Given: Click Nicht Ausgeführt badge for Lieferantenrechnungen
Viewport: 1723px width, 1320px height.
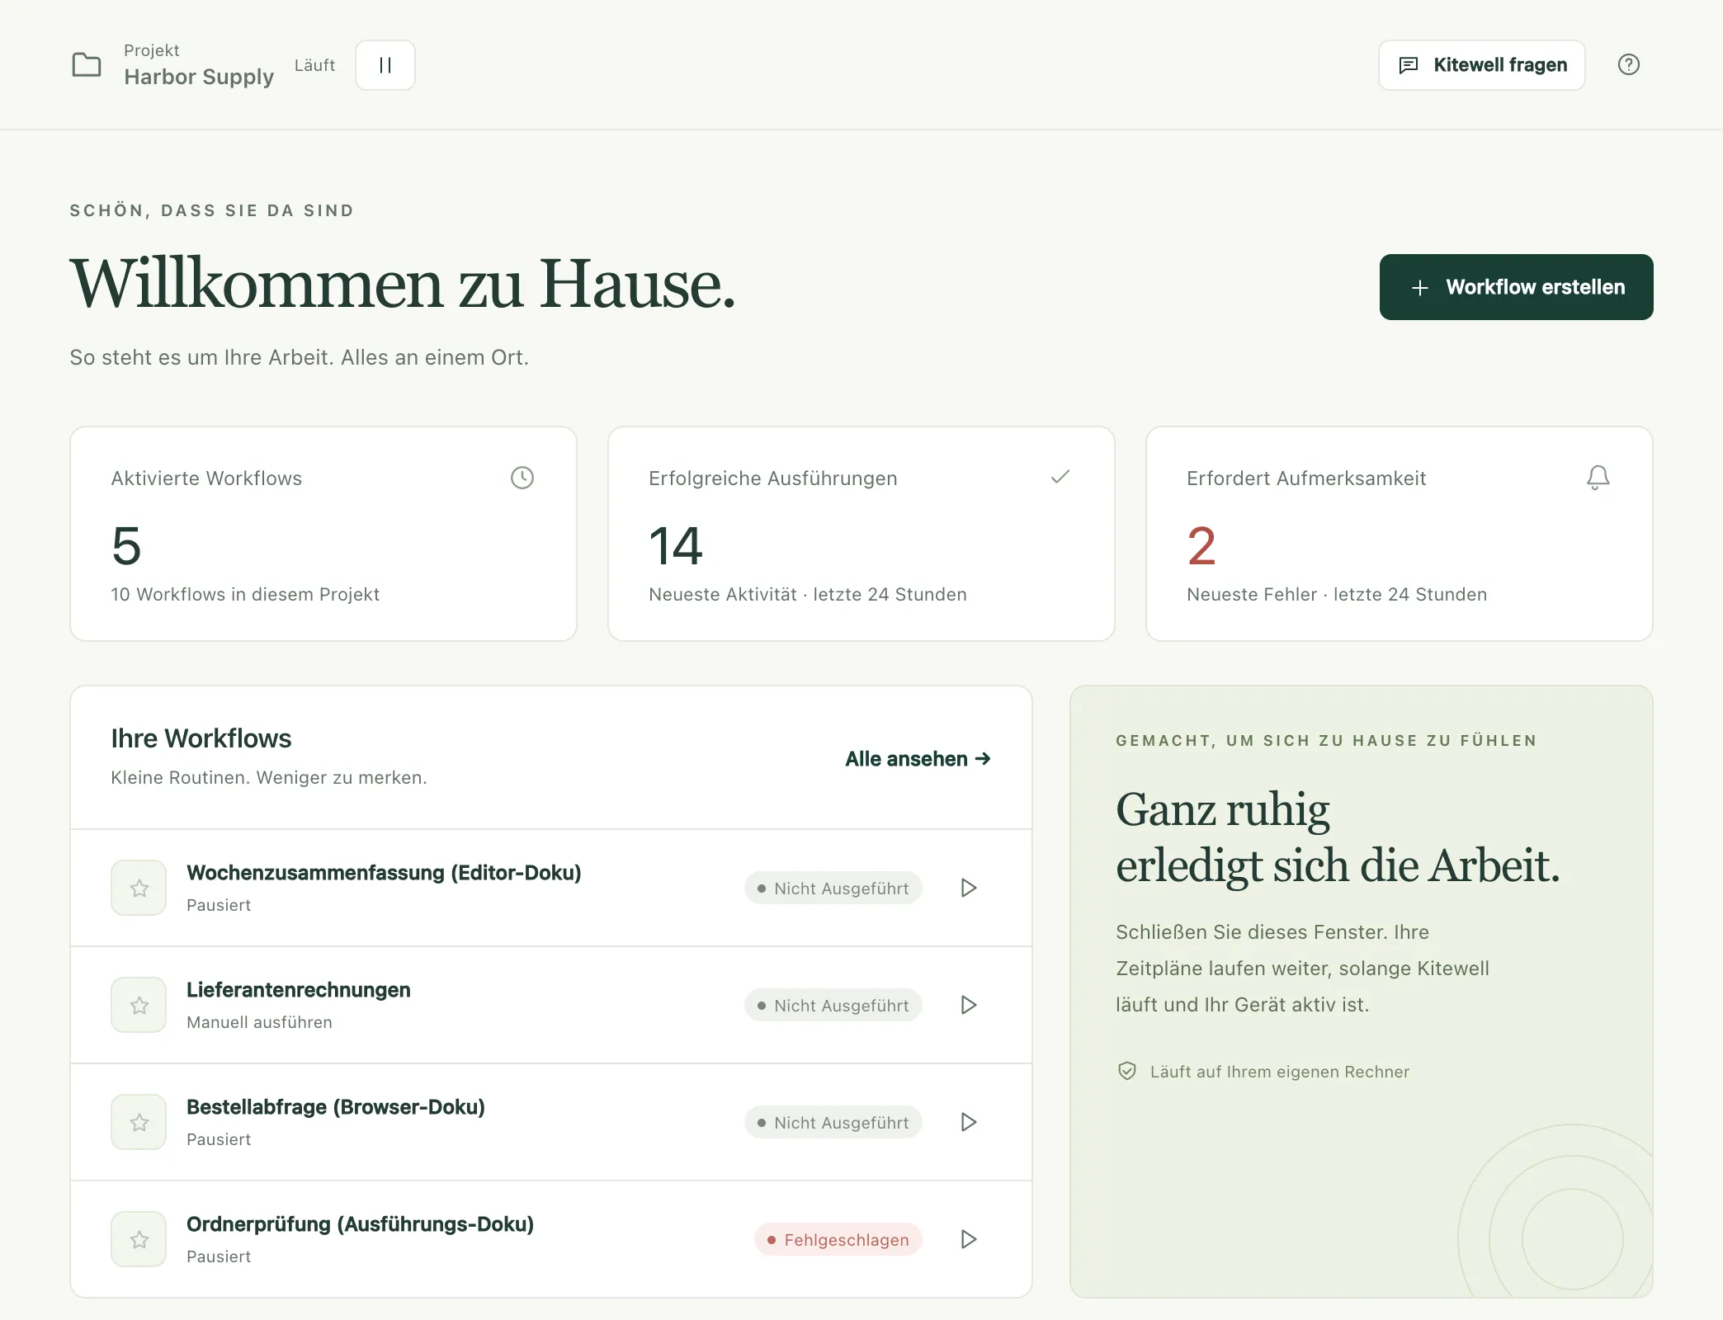Looking at the screenshot, I should coord(833,1005).
